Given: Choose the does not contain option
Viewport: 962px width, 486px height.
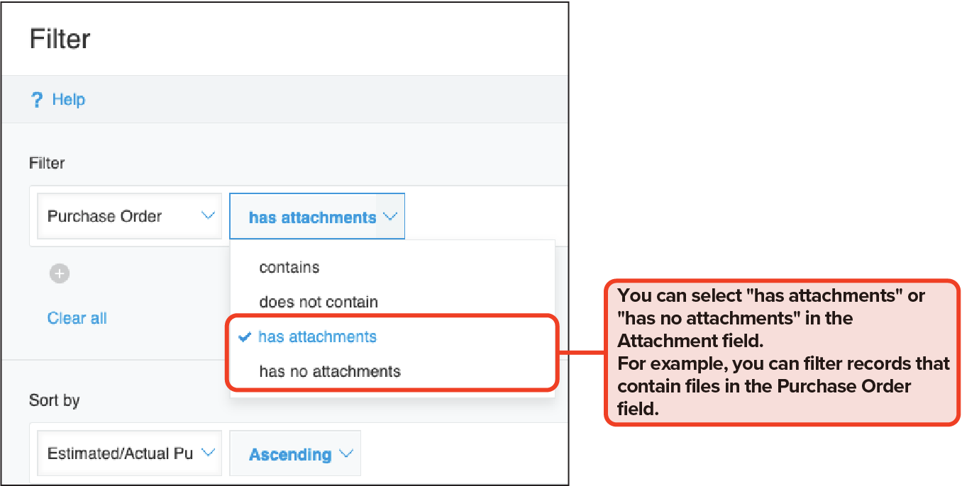Looking at the screenshot, I should 319,302.
